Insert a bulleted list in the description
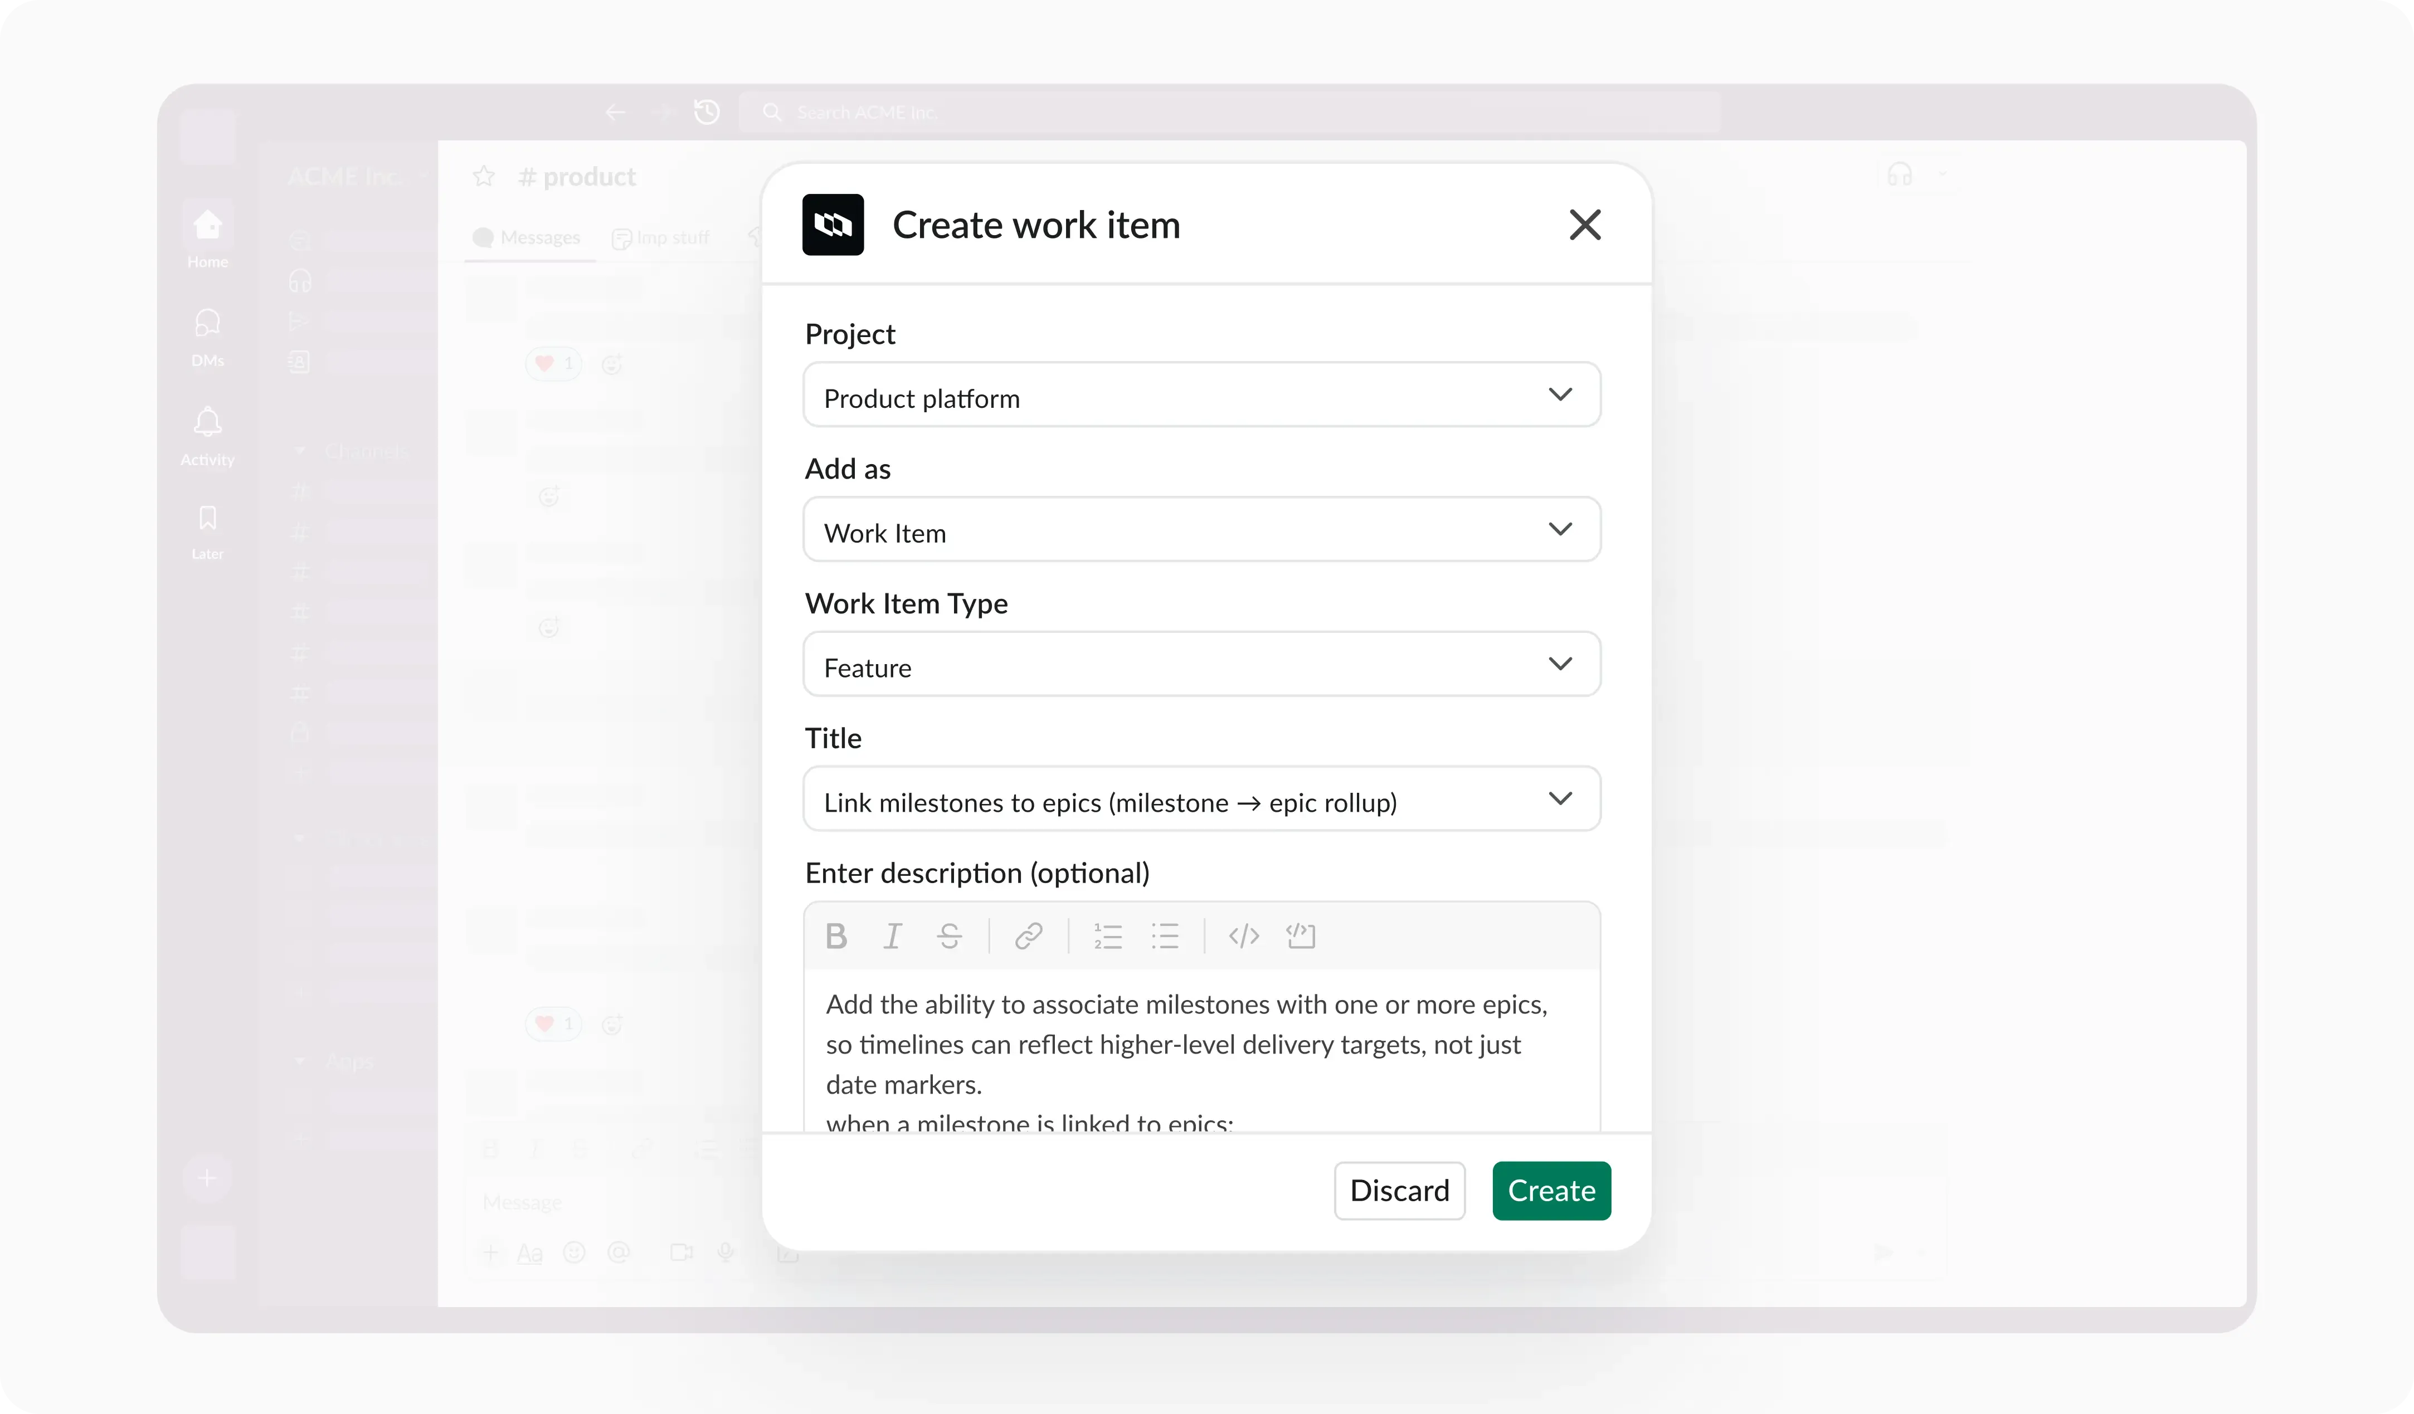The height and width of the screenshot is (1414, 2414). coord(1165,936)
